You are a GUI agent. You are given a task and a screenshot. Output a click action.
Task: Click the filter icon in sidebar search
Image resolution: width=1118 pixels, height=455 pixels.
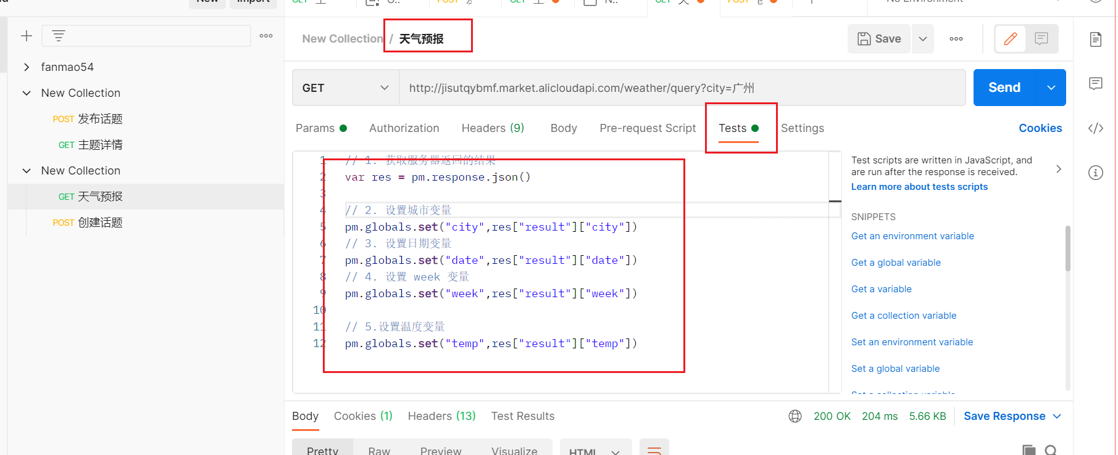click(x=59, y=36)
